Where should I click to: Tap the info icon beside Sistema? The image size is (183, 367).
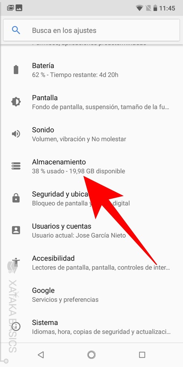(x=16, y=327)
